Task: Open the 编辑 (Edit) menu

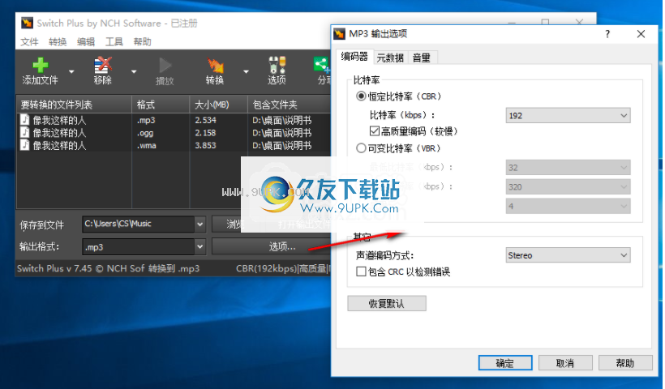Action: click(x=86, y=42)
